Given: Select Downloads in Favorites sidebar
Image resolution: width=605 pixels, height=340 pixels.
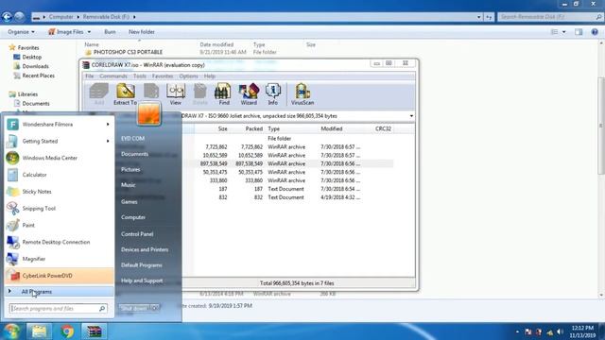Looking at the screenshot, I should point(35,66).
